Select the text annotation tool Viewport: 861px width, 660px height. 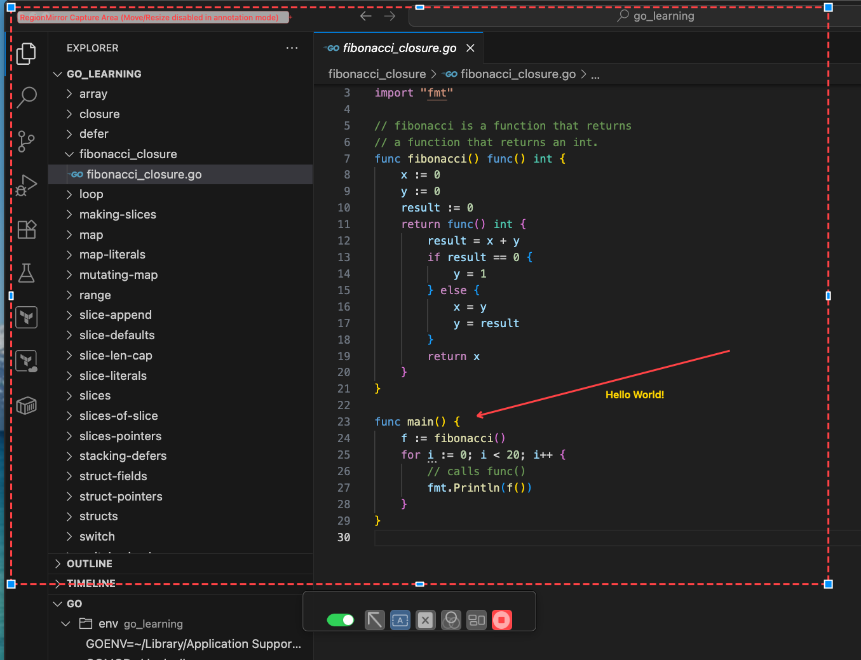400,620
